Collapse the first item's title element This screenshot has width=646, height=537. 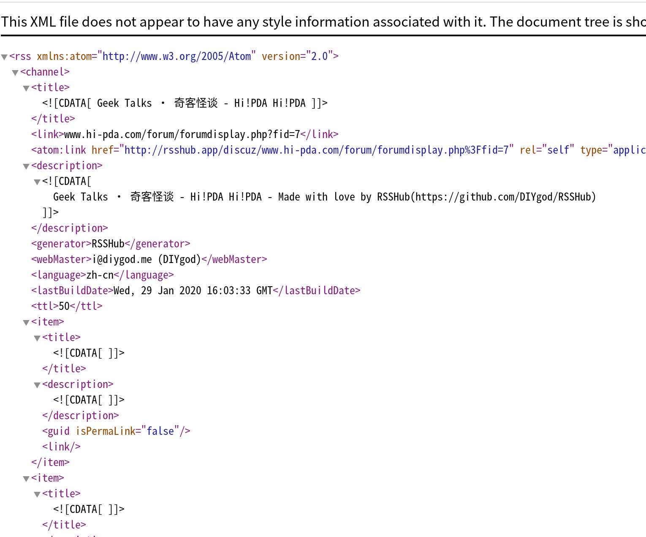(37, 338)
